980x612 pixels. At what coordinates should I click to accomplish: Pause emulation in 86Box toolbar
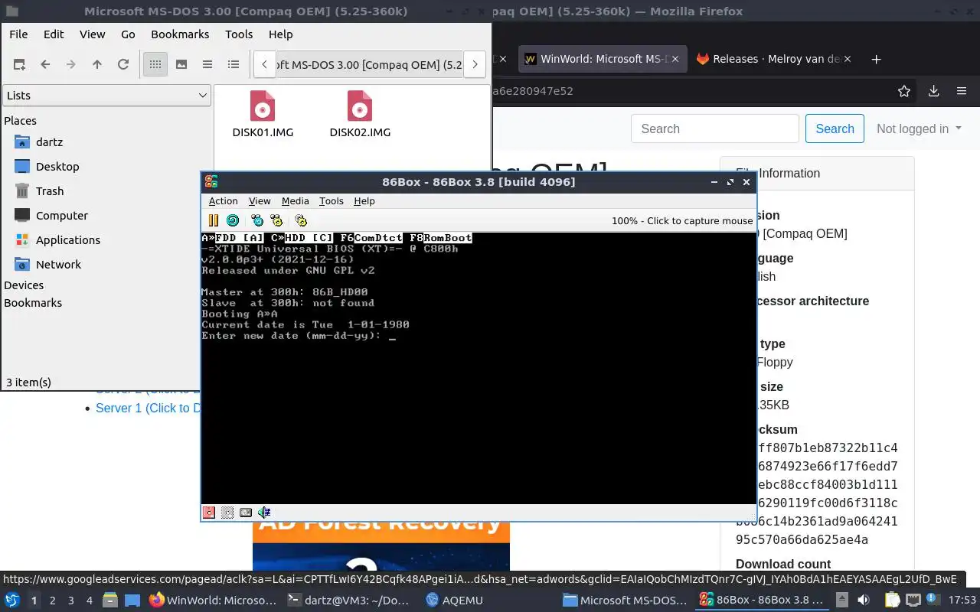tap(213, 220)
